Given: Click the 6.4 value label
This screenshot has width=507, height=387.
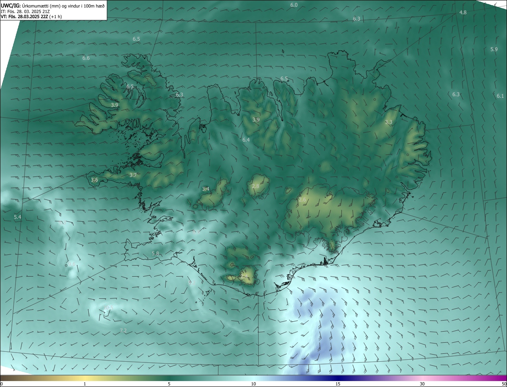Looking at the screenshot, I should pyautogui.click(x=246, y=140).
